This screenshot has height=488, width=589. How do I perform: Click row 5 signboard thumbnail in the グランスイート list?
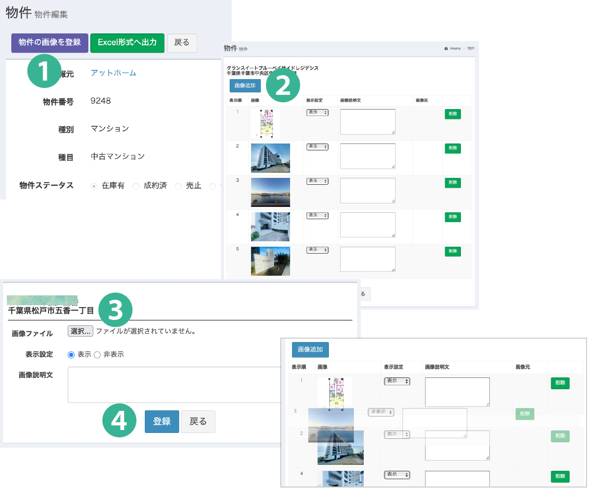click(270, 261)
